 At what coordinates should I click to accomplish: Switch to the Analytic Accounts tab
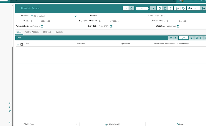point(32,32)
